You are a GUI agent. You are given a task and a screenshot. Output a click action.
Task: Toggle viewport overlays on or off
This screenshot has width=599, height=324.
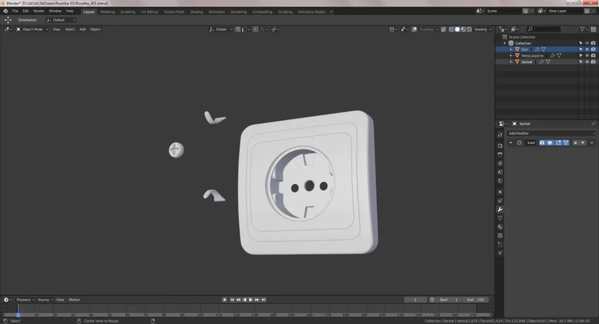click(x=414, y=29)
